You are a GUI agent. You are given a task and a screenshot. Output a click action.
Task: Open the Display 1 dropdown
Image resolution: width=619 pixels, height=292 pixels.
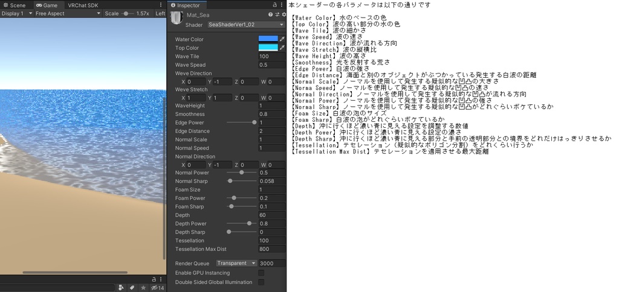tap(16, 13)
